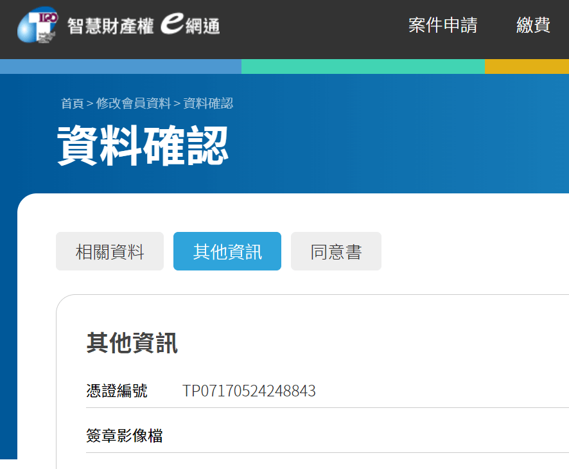Click the 智慧財產權e網通 site title
Screen dimensions: 569x469
(143, 24)
